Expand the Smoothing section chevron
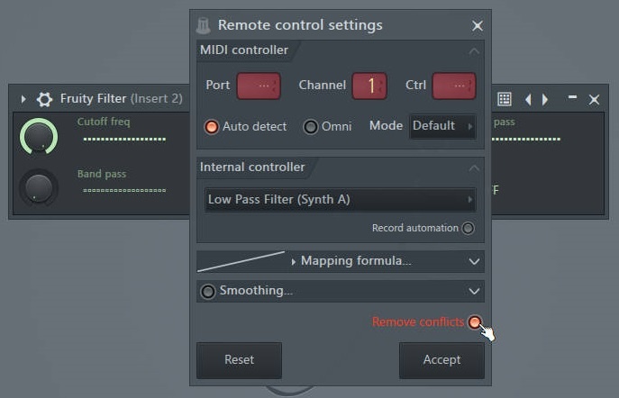Image resolution: width=619 pixels, height=398 pixels. pos(474,292)
